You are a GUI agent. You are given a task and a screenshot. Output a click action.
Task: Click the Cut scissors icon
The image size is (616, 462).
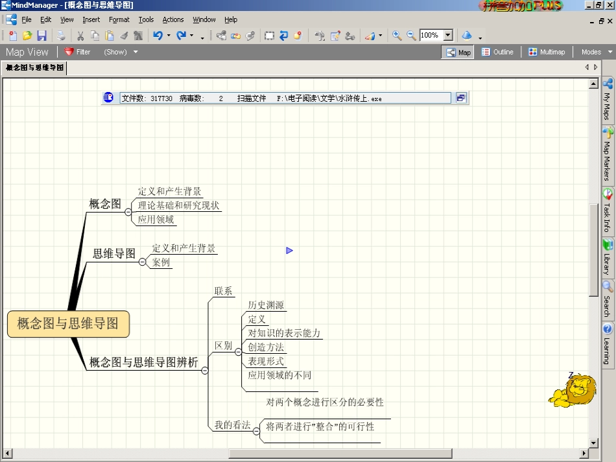tap(80, 36)
